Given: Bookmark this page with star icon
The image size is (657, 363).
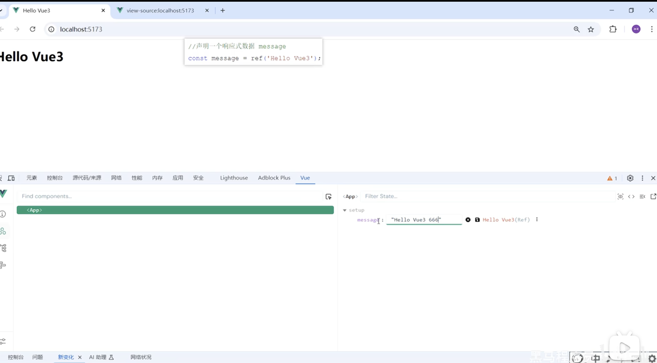Looking at the screenshot, I should [x=591, y=29].
